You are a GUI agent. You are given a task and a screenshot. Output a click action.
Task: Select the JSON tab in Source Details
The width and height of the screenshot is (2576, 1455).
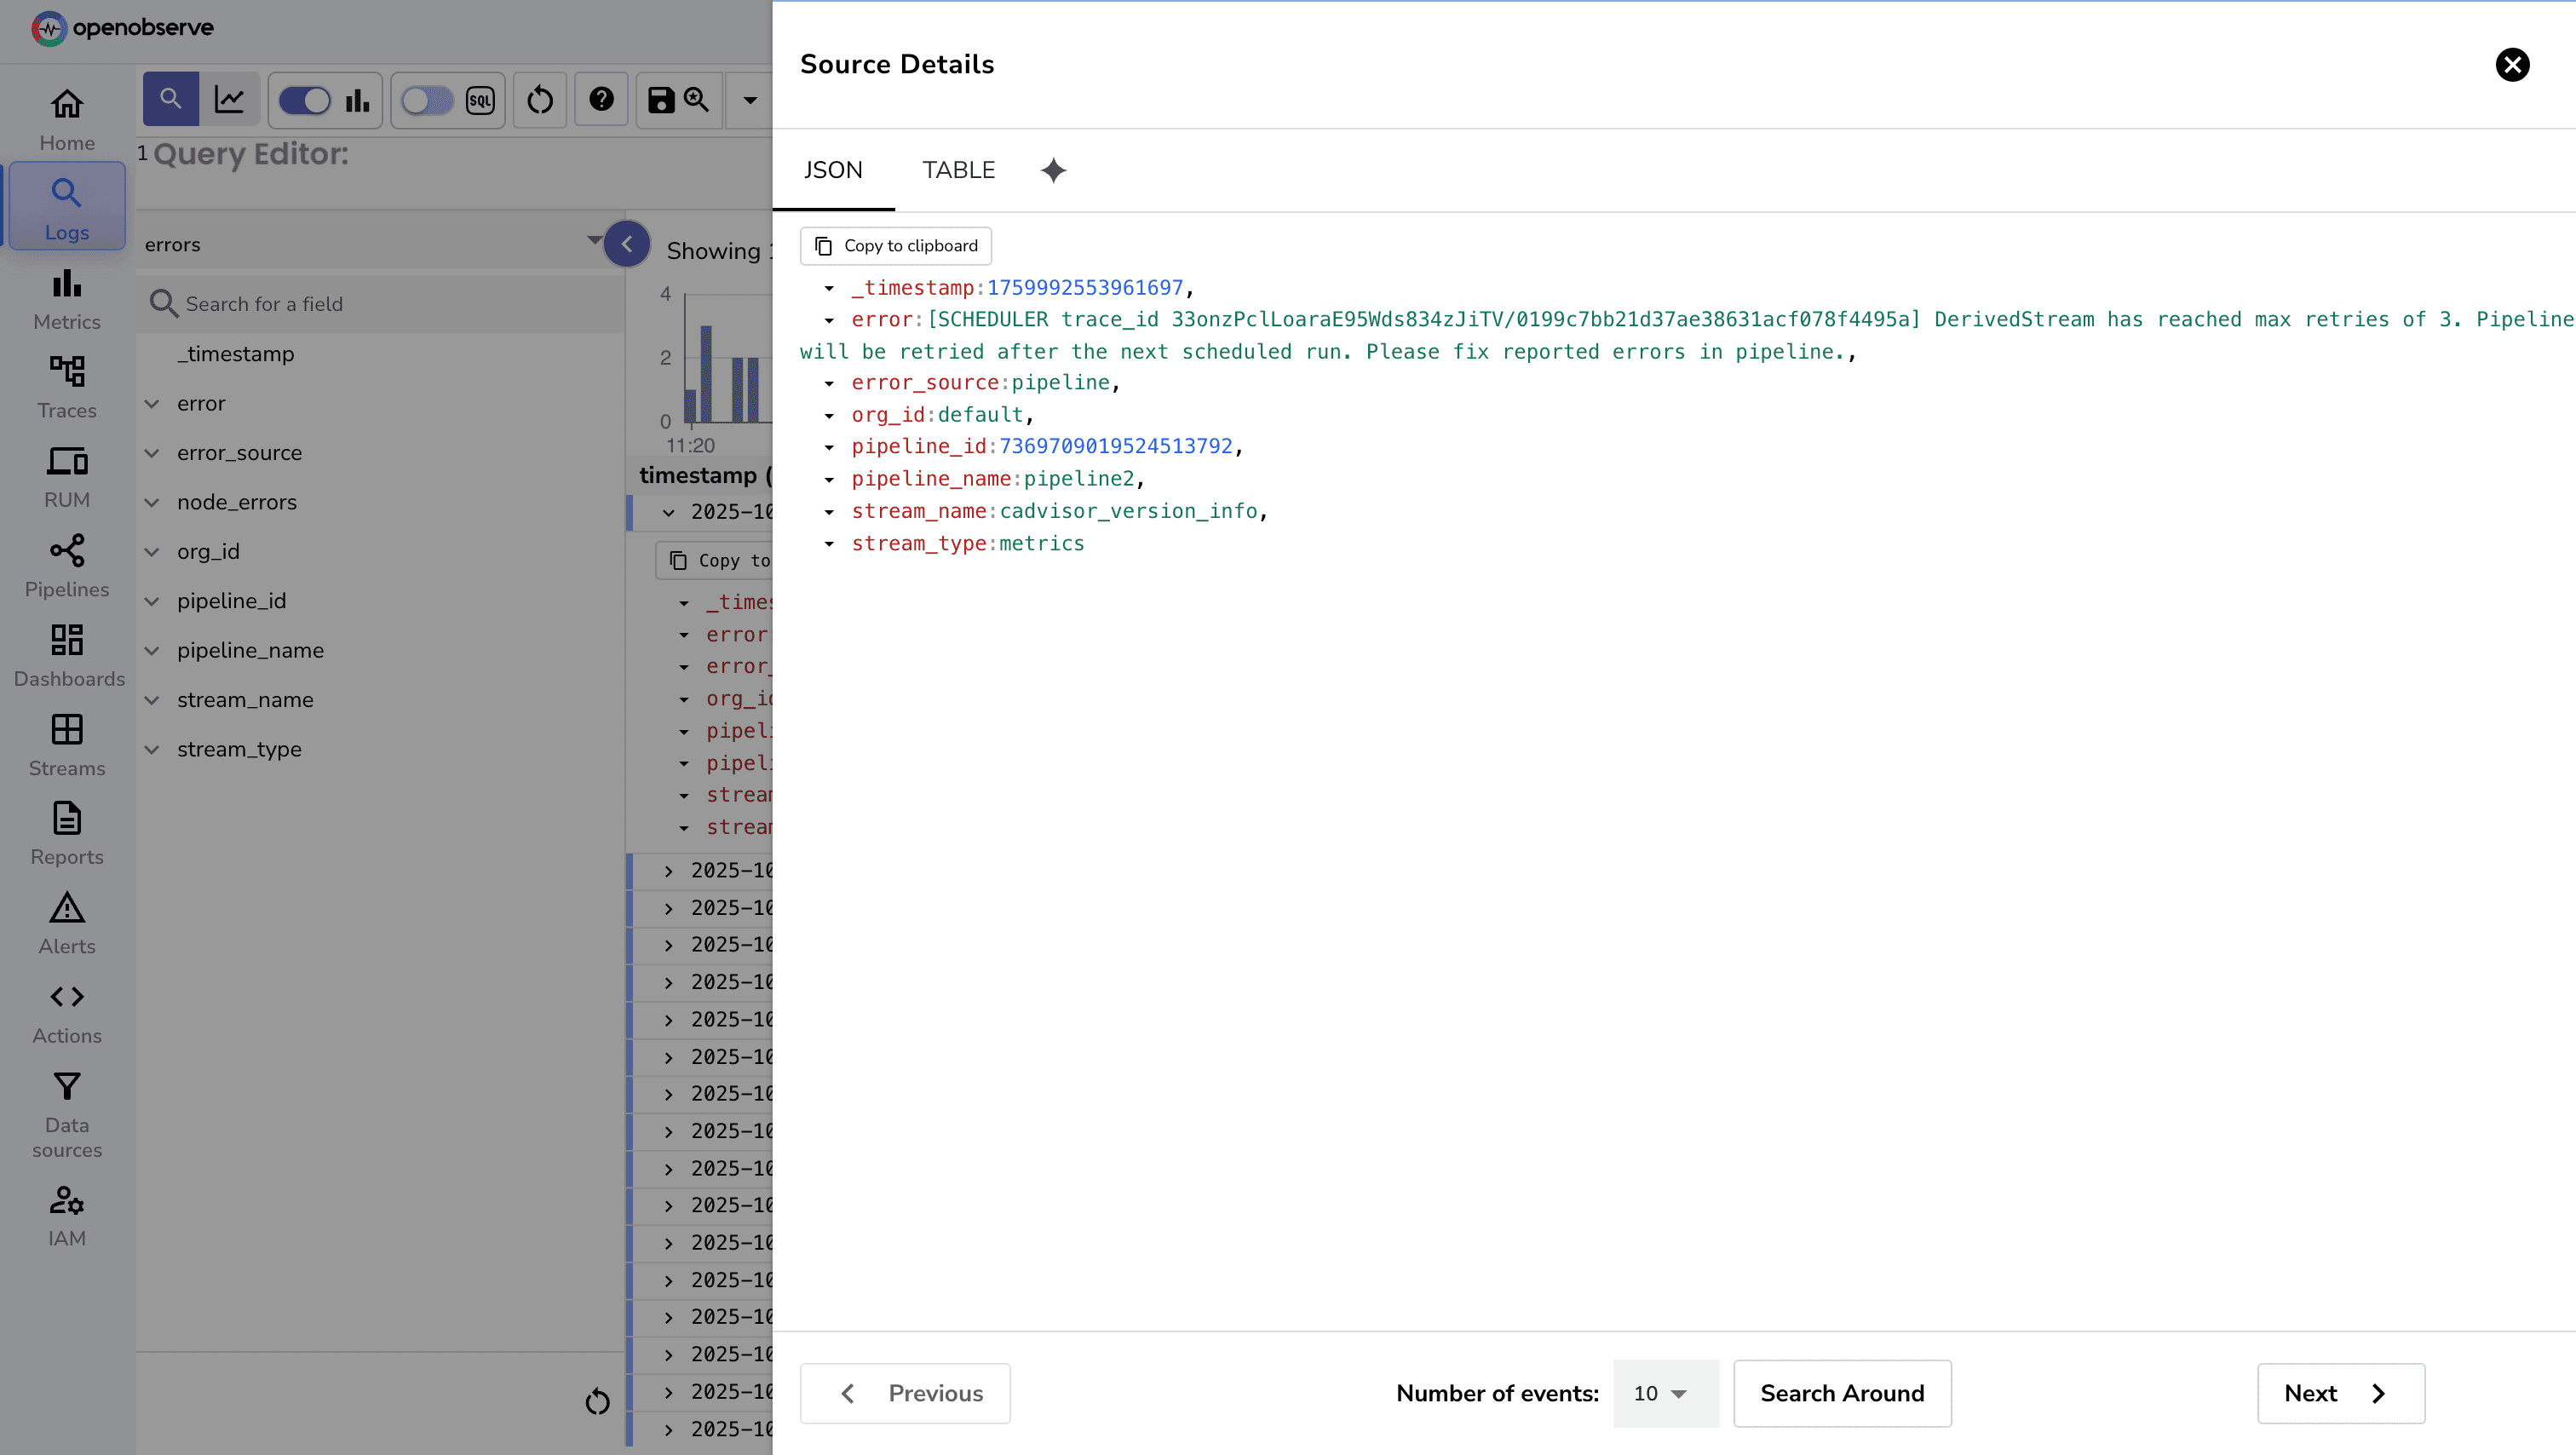pos(834,170)
